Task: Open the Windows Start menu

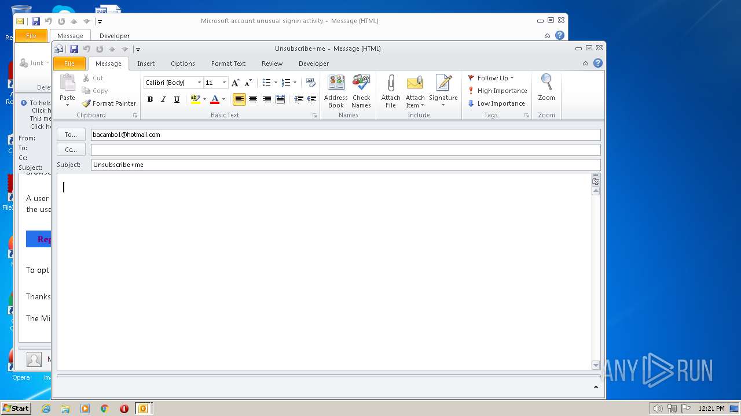Action: click(16, 408)
